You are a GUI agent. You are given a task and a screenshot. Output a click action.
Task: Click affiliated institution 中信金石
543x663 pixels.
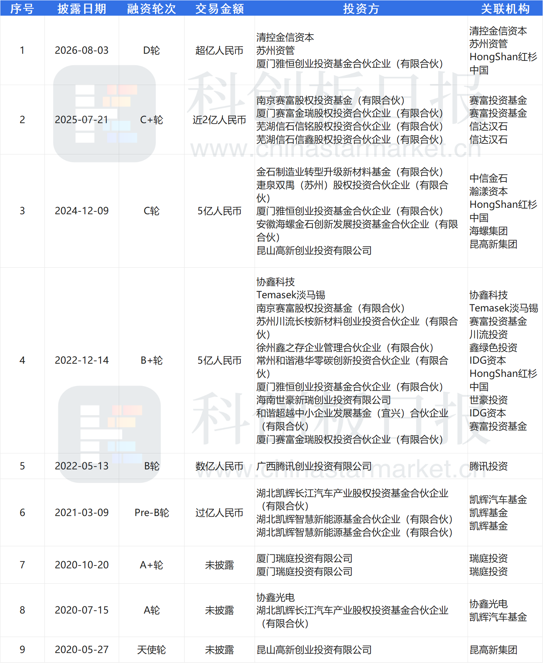tap(489, 178)
